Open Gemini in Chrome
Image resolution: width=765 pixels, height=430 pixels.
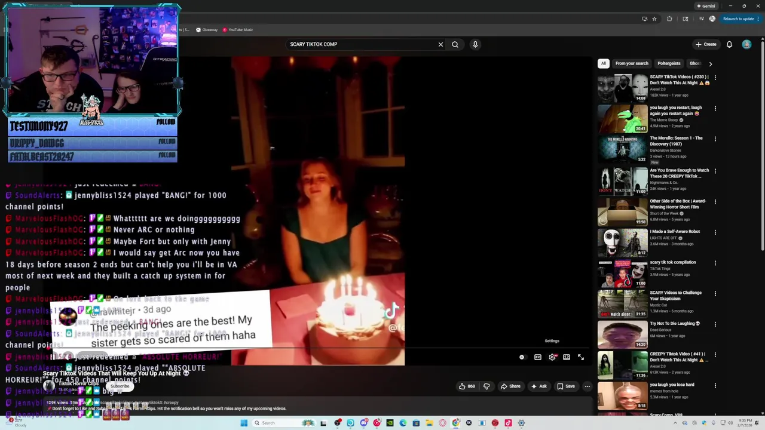(706, 6)
